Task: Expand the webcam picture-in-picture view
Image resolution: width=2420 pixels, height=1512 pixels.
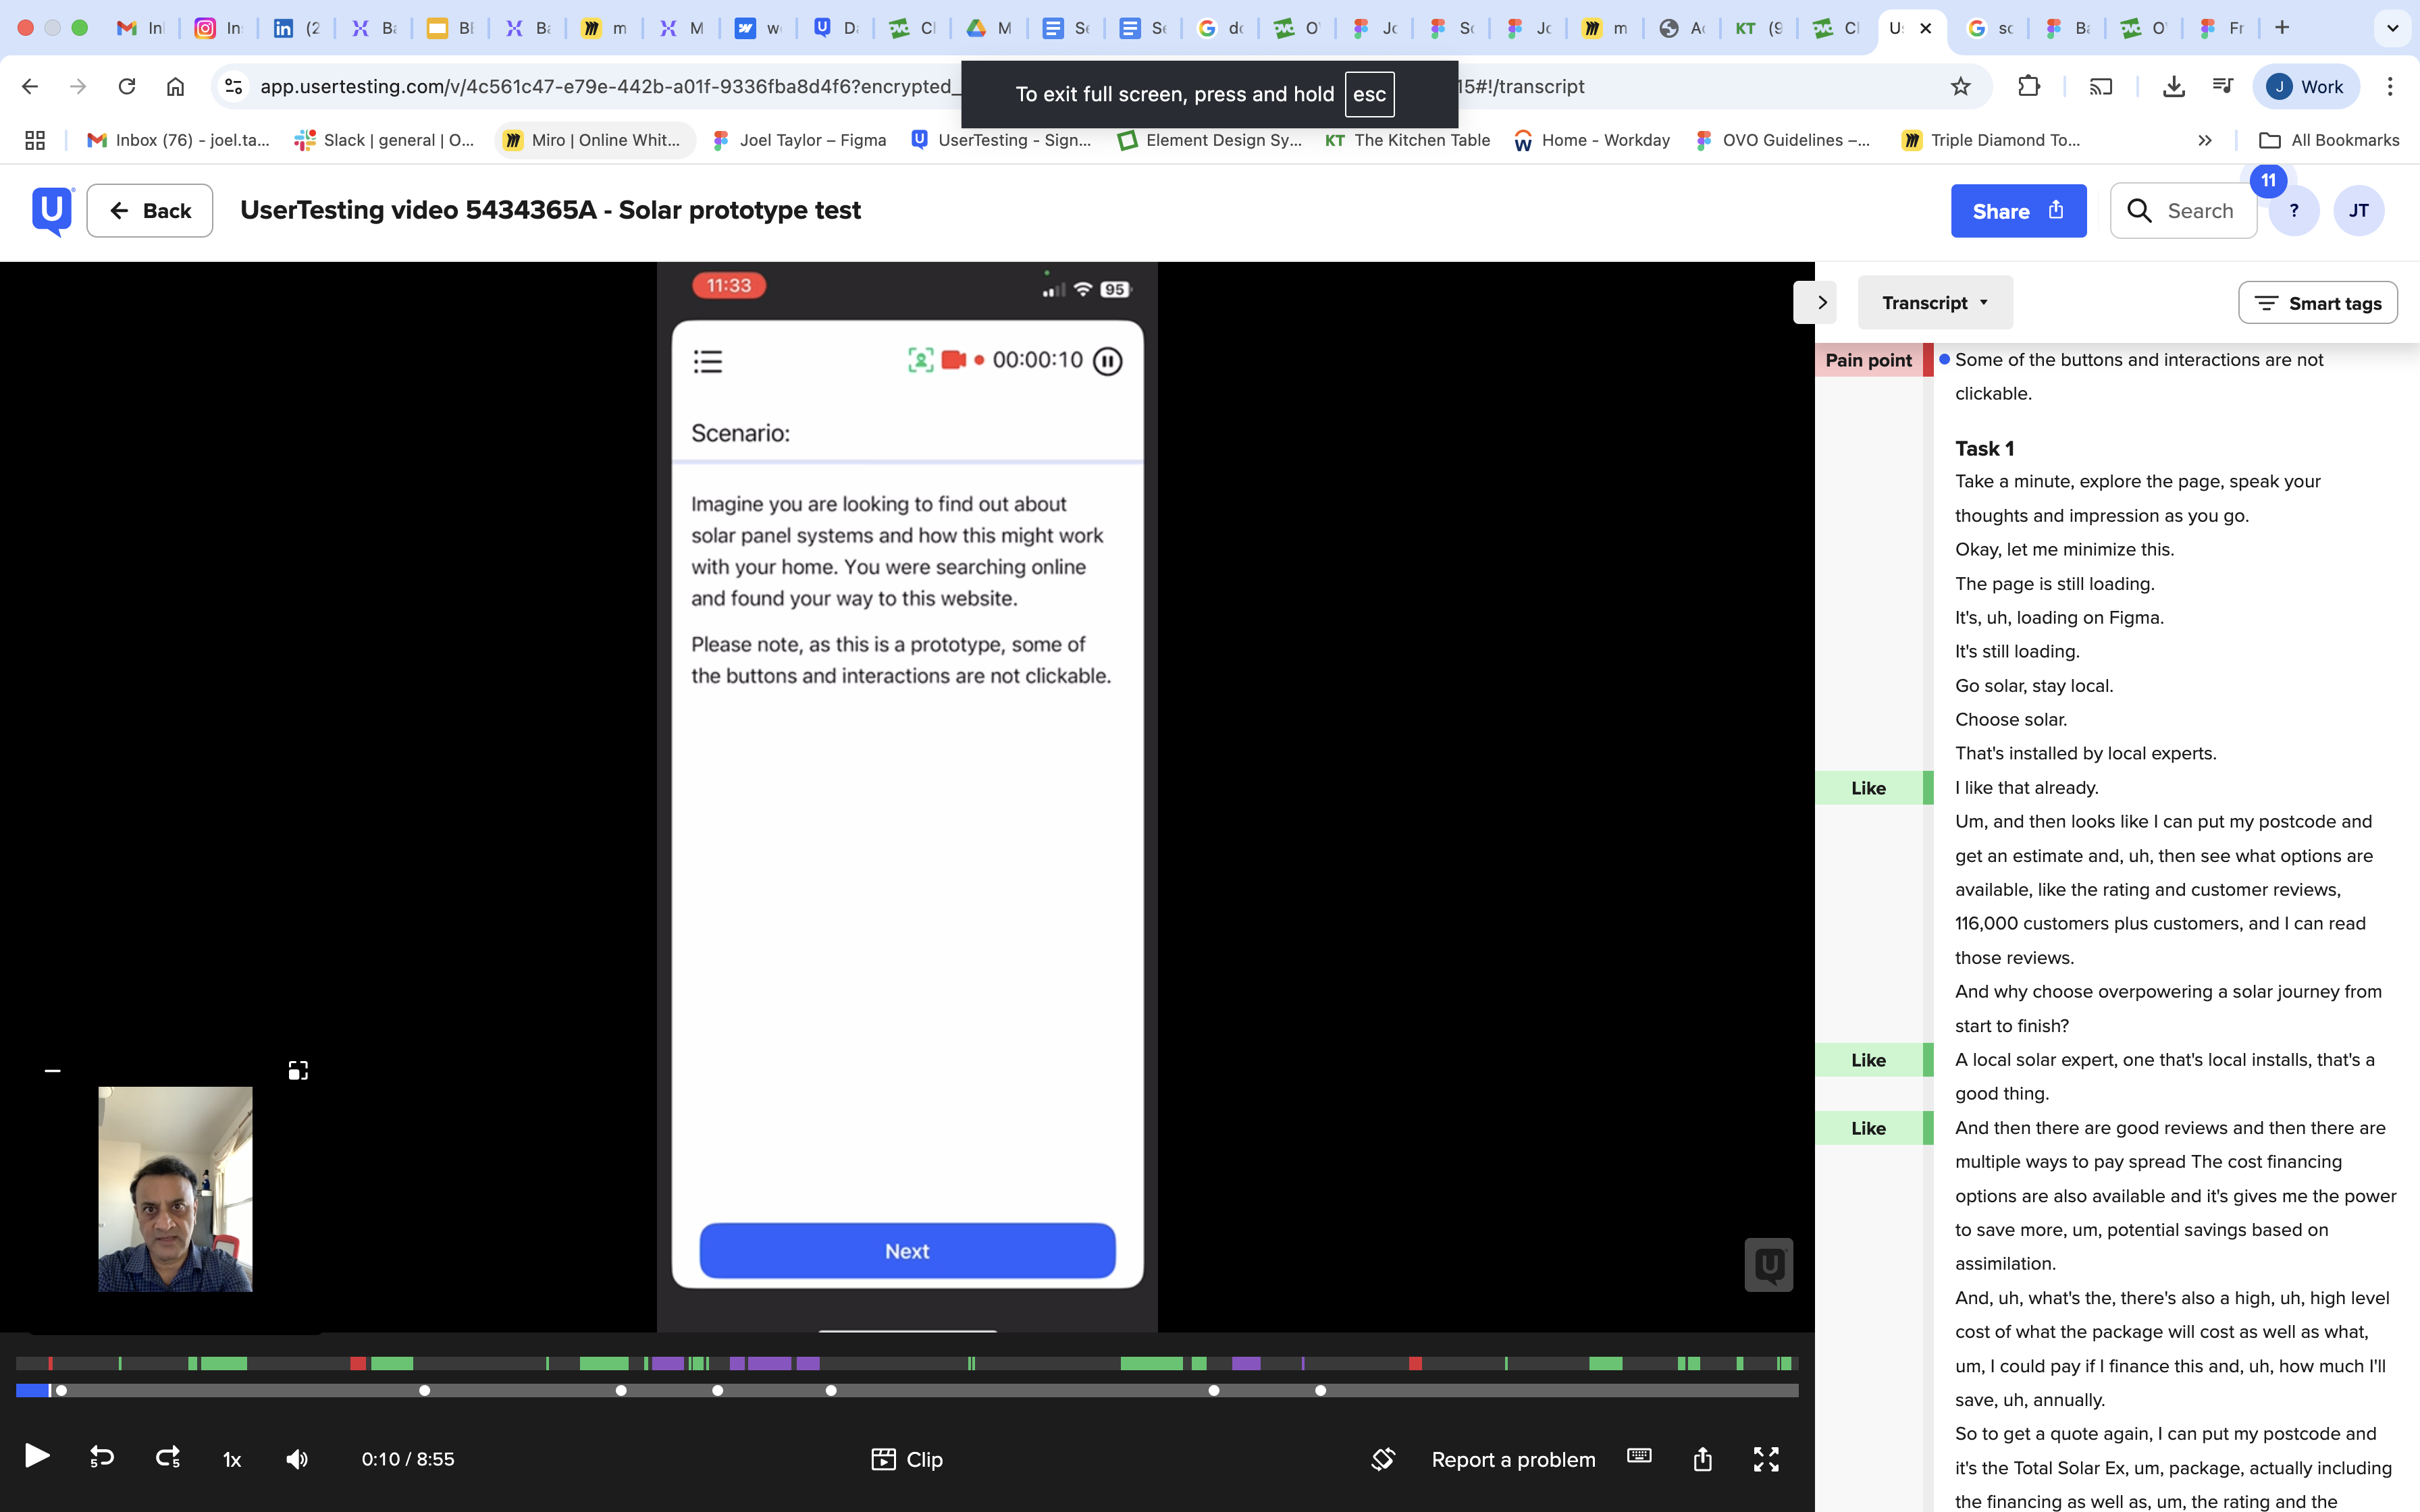Action: click(298, 1071)
